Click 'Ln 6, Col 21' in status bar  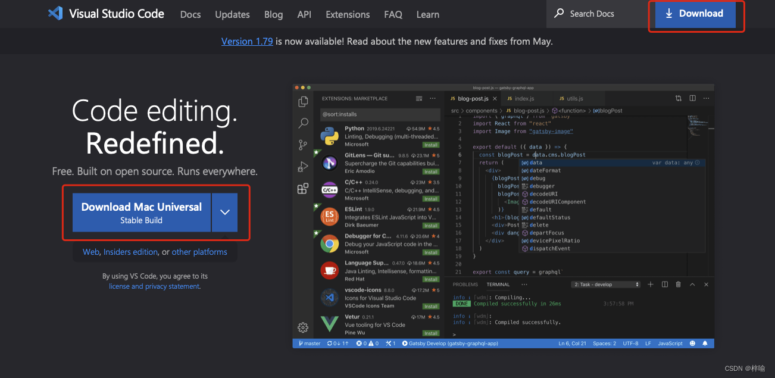point(572,343)
